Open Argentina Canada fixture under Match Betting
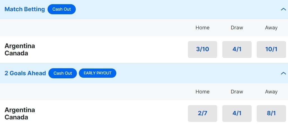 click(20, 49)
